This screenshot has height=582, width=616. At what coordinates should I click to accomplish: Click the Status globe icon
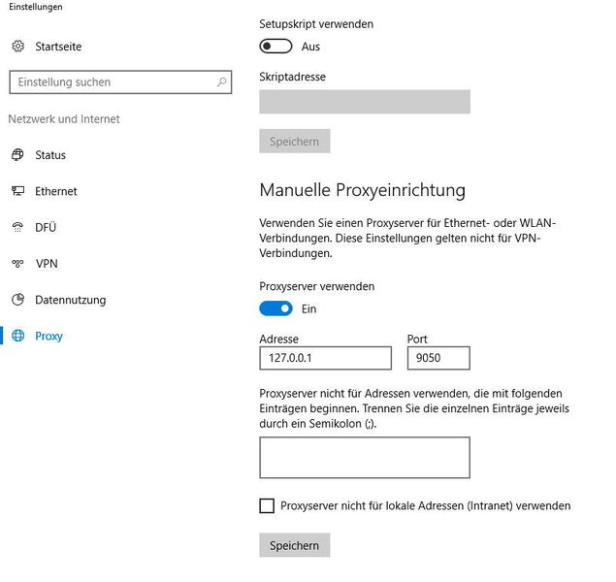click(17, 155)
